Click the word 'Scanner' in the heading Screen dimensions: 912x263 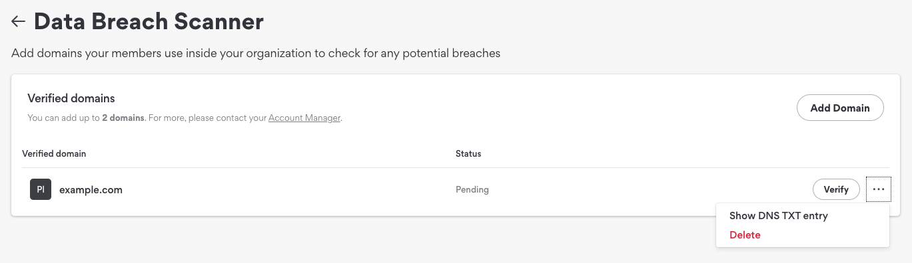(x=219, y=22)
